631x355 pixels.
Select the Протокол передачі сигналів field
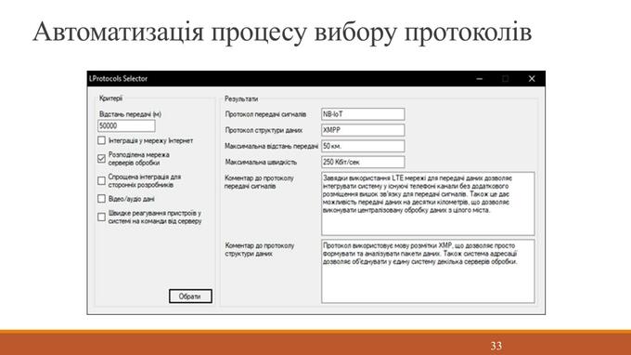(x=363, y=114)
